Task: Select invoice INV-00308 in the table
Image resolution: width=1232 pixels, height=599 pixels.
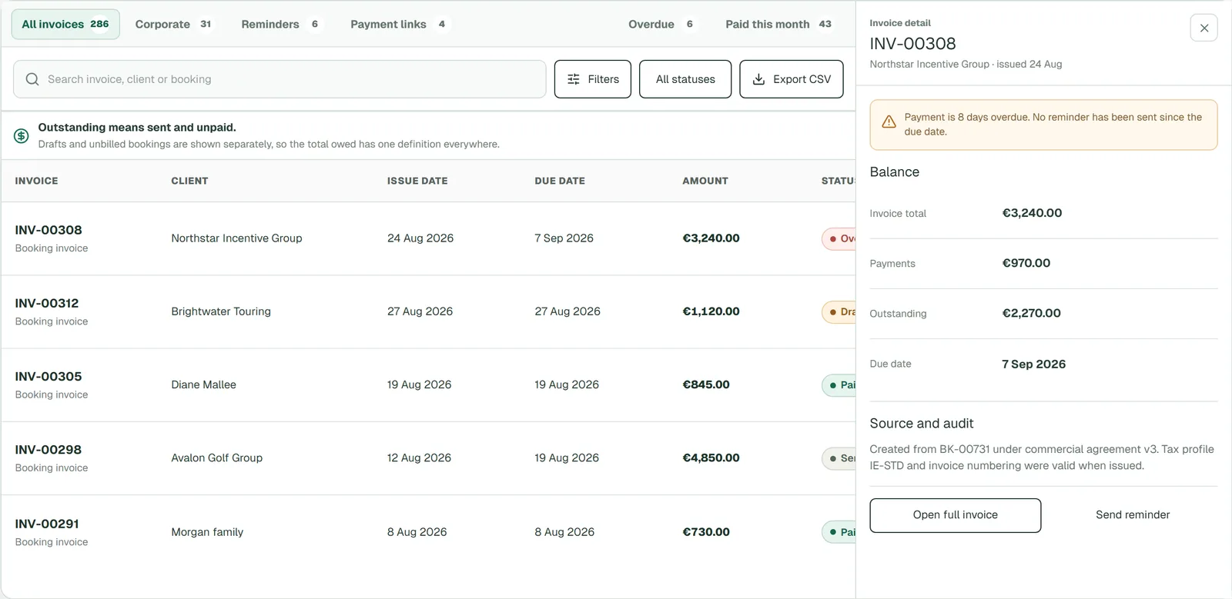Action: pyautogui.click(x=49, y=230)
